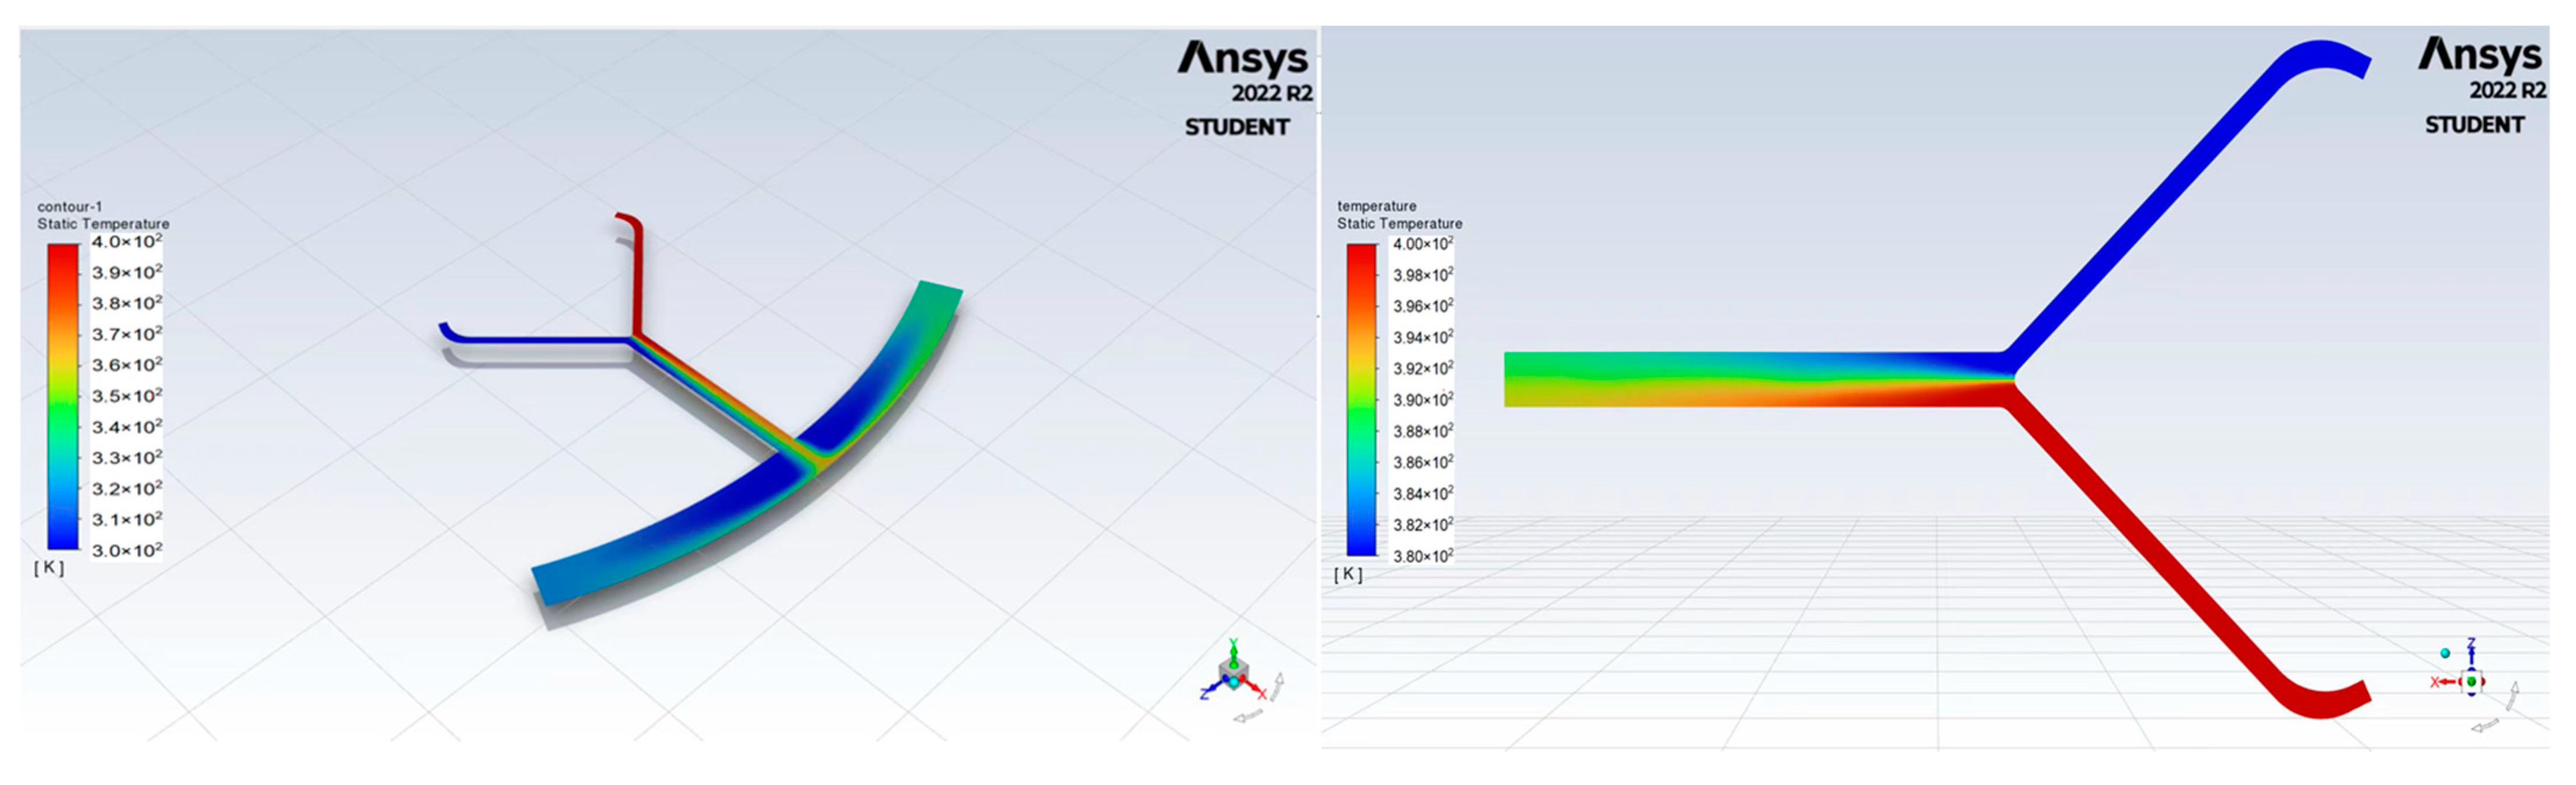
Task: Click the left view's temperature colorbar
Action: pos(63,395)
